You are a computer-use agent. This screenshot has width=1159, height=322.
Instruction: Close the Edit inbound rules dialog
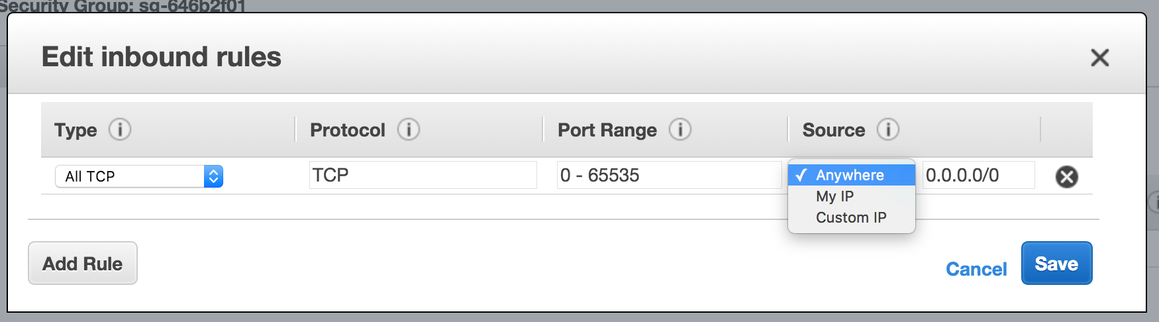(x=1099, y=58)
